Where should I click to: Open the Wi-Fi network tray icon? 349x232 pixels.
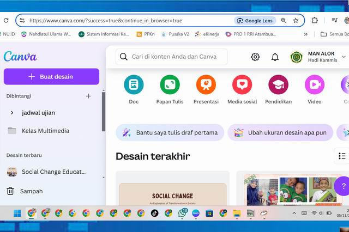coord(314,213)
